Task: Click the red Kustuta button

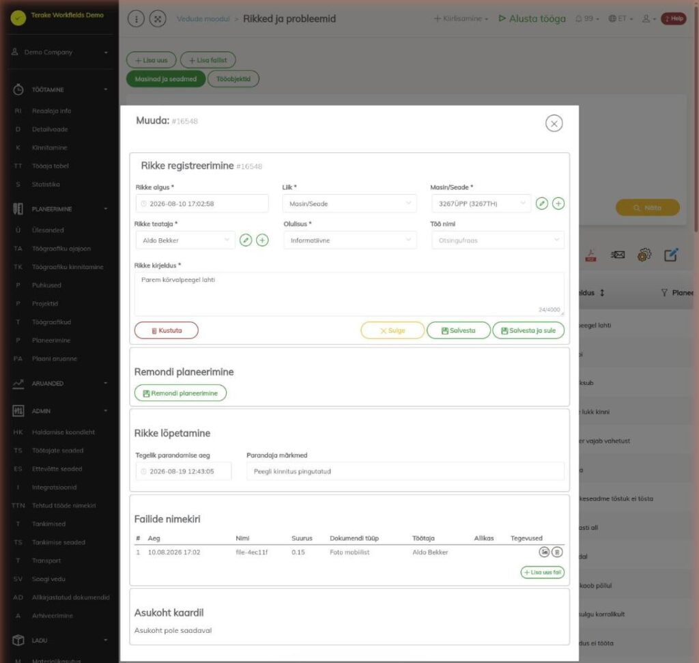Action: [167, 330]
